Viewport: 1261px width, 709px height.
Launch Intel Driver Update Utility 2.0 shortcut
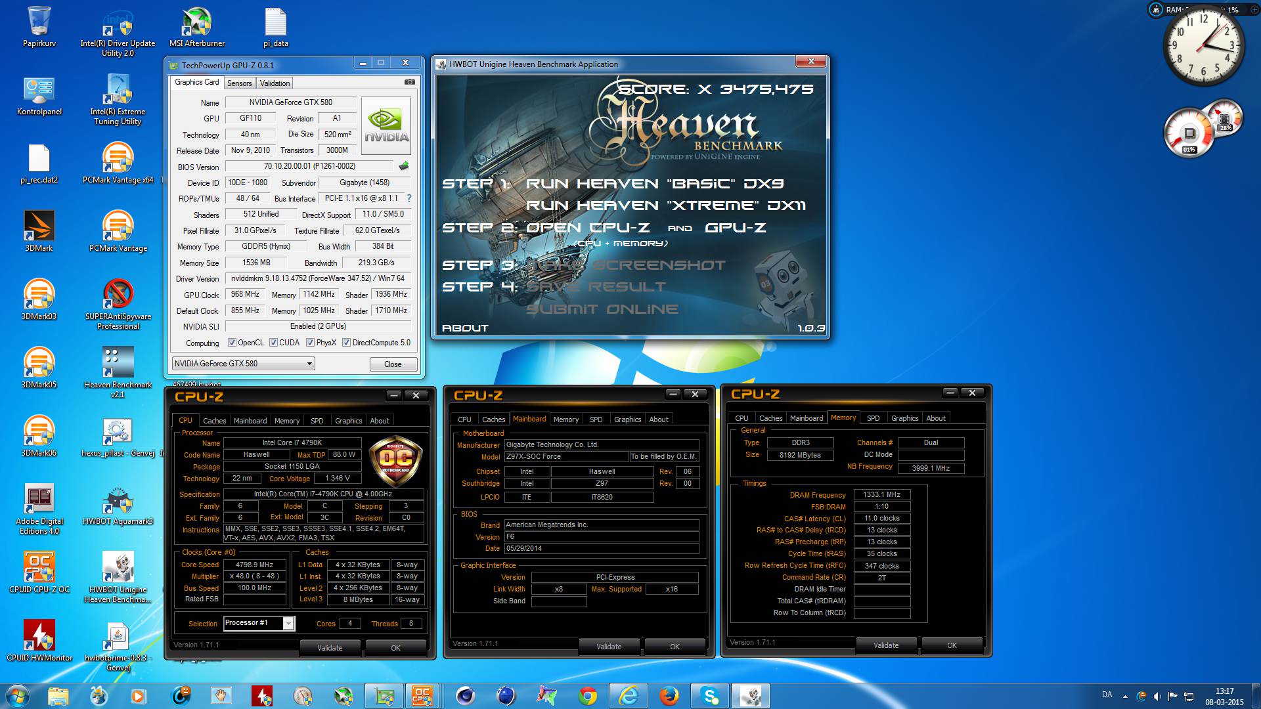118,32
